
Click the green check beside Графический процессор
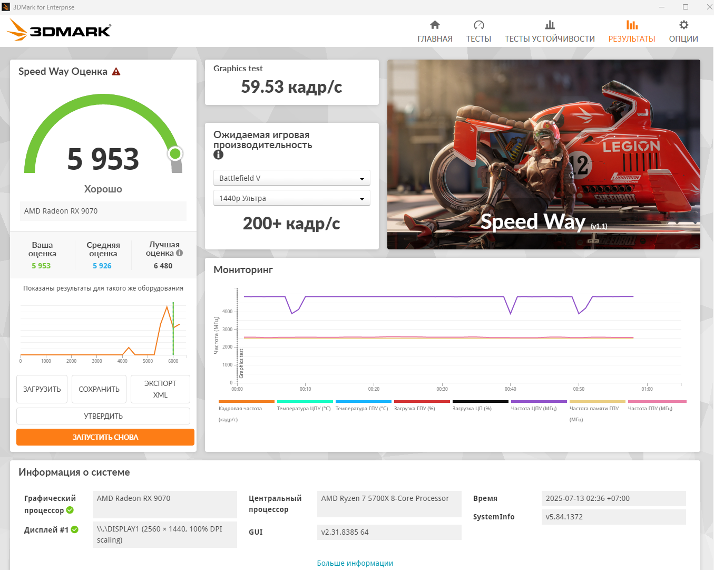click(70, 510)
